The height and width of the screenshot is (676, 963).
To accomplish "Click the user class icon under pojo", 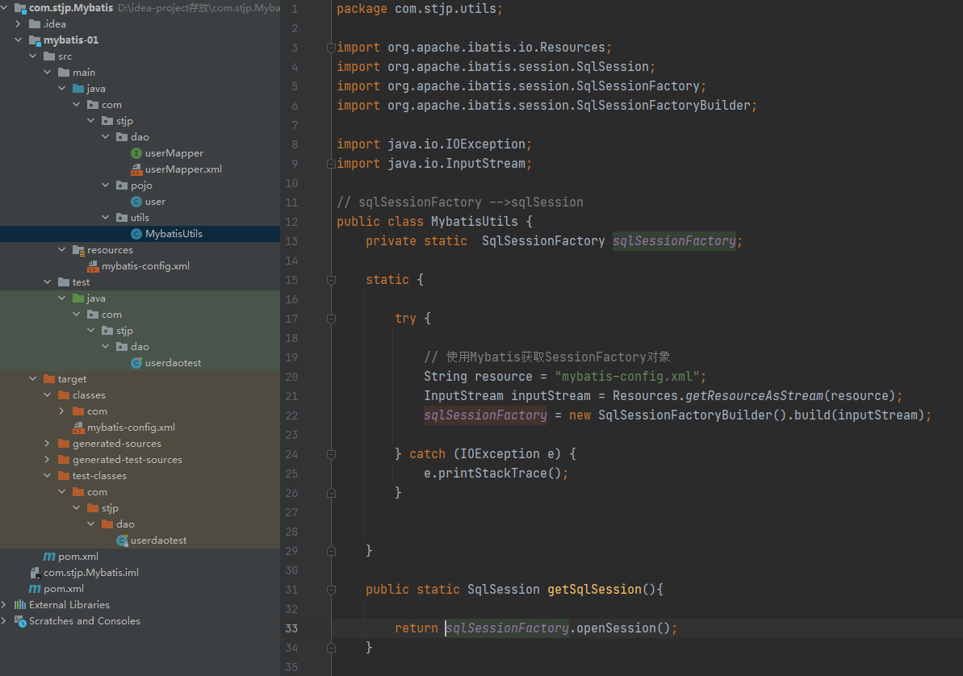I will 136,202.
